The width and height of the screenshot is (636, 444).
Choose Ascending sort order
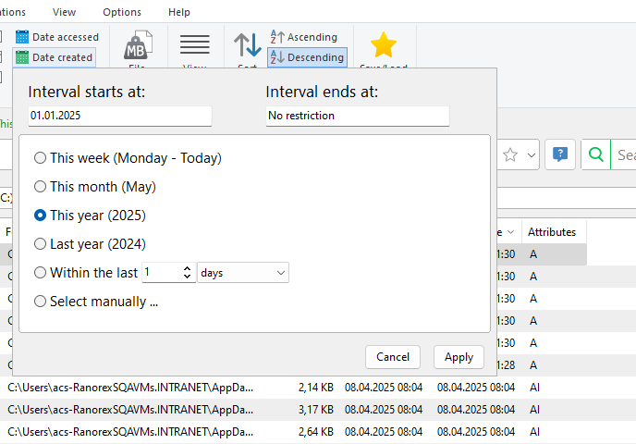click(x=304, y=37)
